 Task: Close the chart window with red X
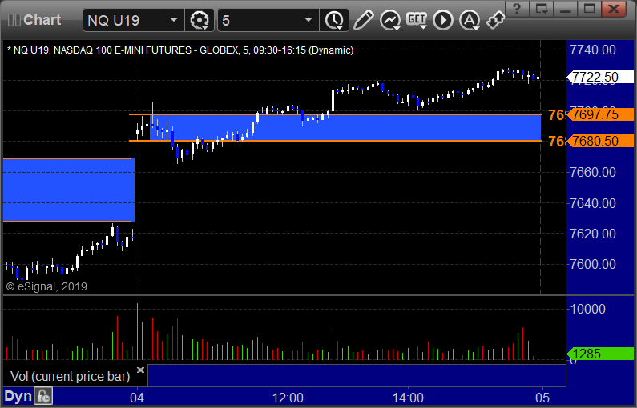click(614, 9)
